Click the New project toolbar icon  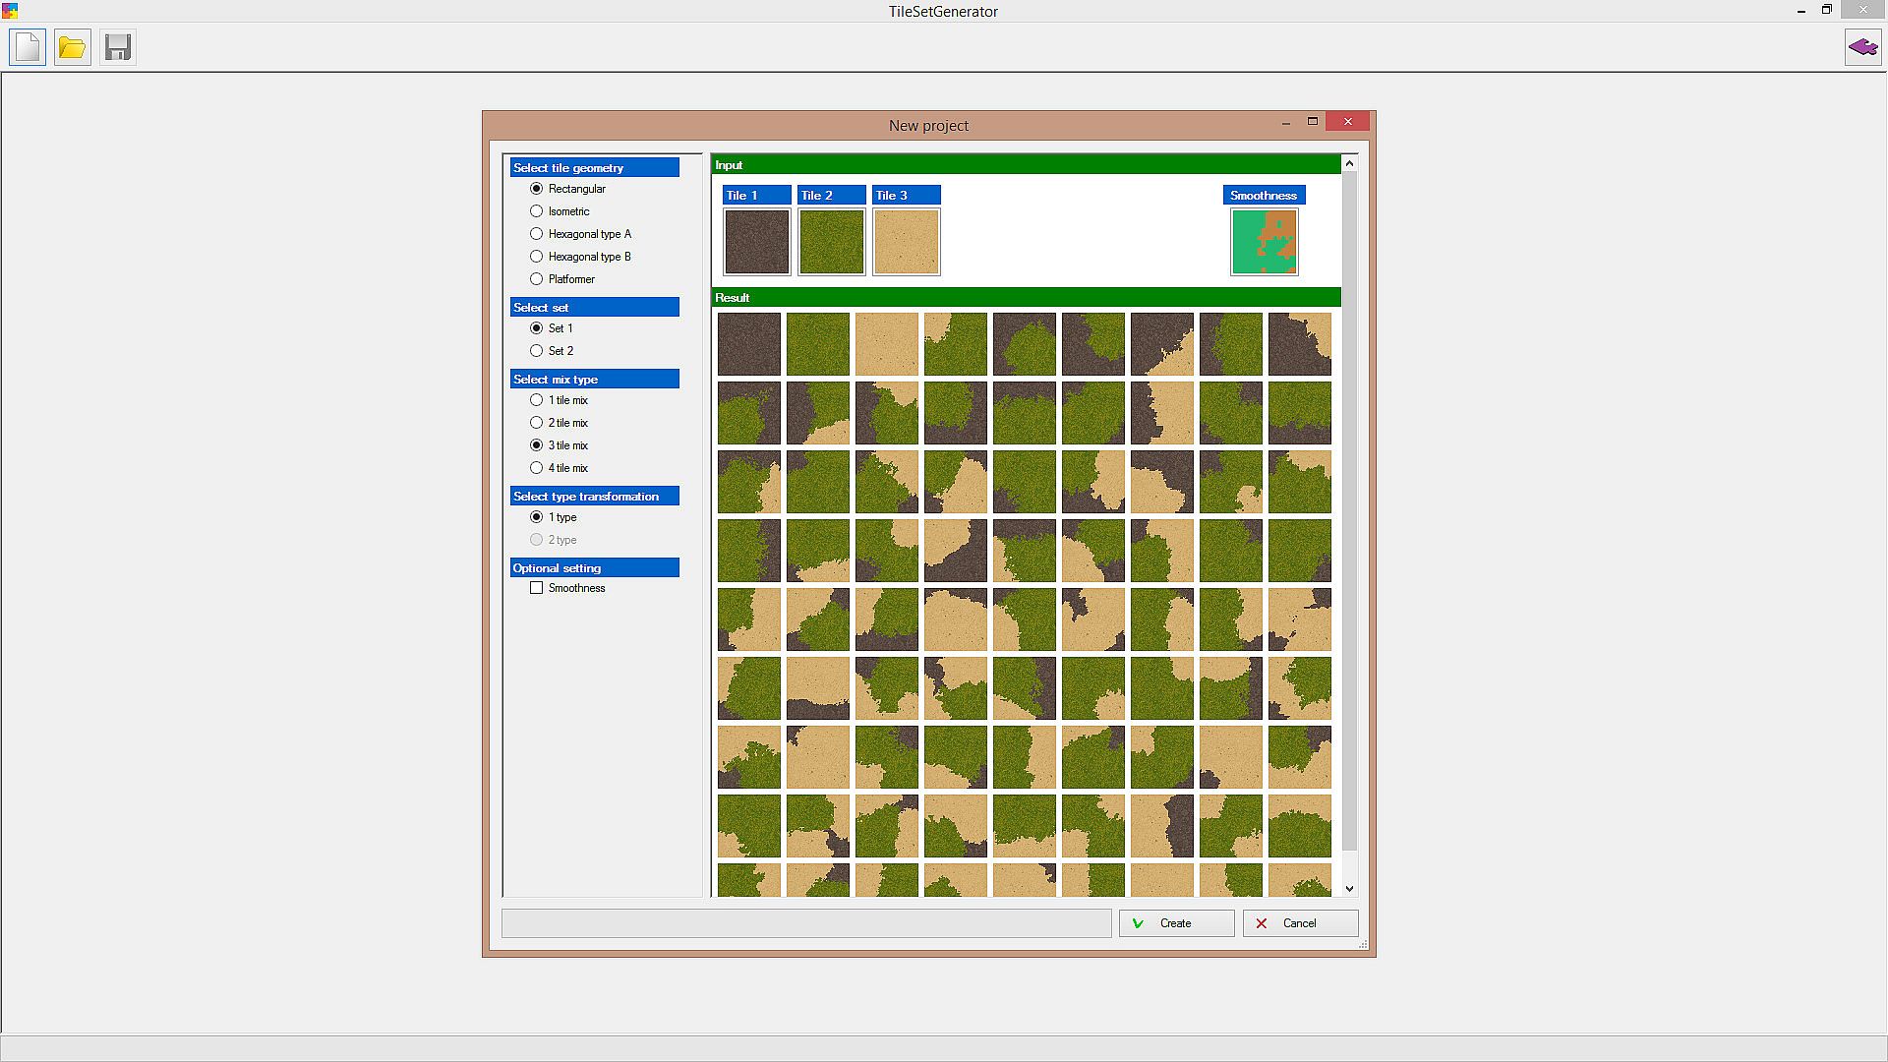(28, 47)
